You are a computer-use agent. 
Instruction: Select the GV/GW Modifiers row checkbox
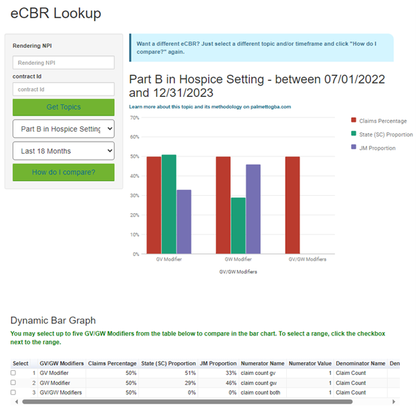13,392
